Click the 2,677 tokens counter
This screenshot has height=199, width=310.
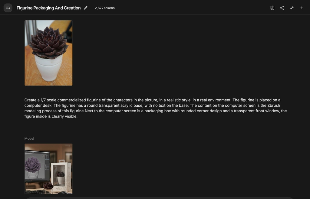(104, 8)
